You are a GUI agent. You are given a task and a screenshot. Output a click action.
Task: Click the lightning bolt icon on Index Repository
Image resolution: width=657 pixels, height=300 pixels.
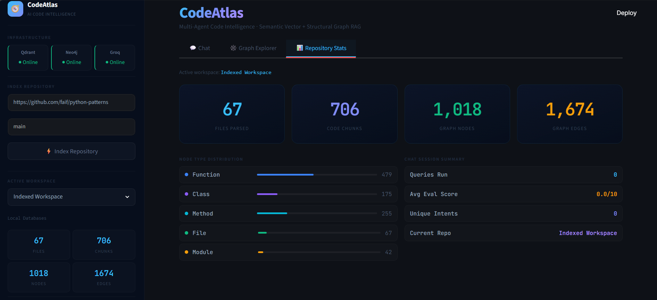tap(49, 151)
